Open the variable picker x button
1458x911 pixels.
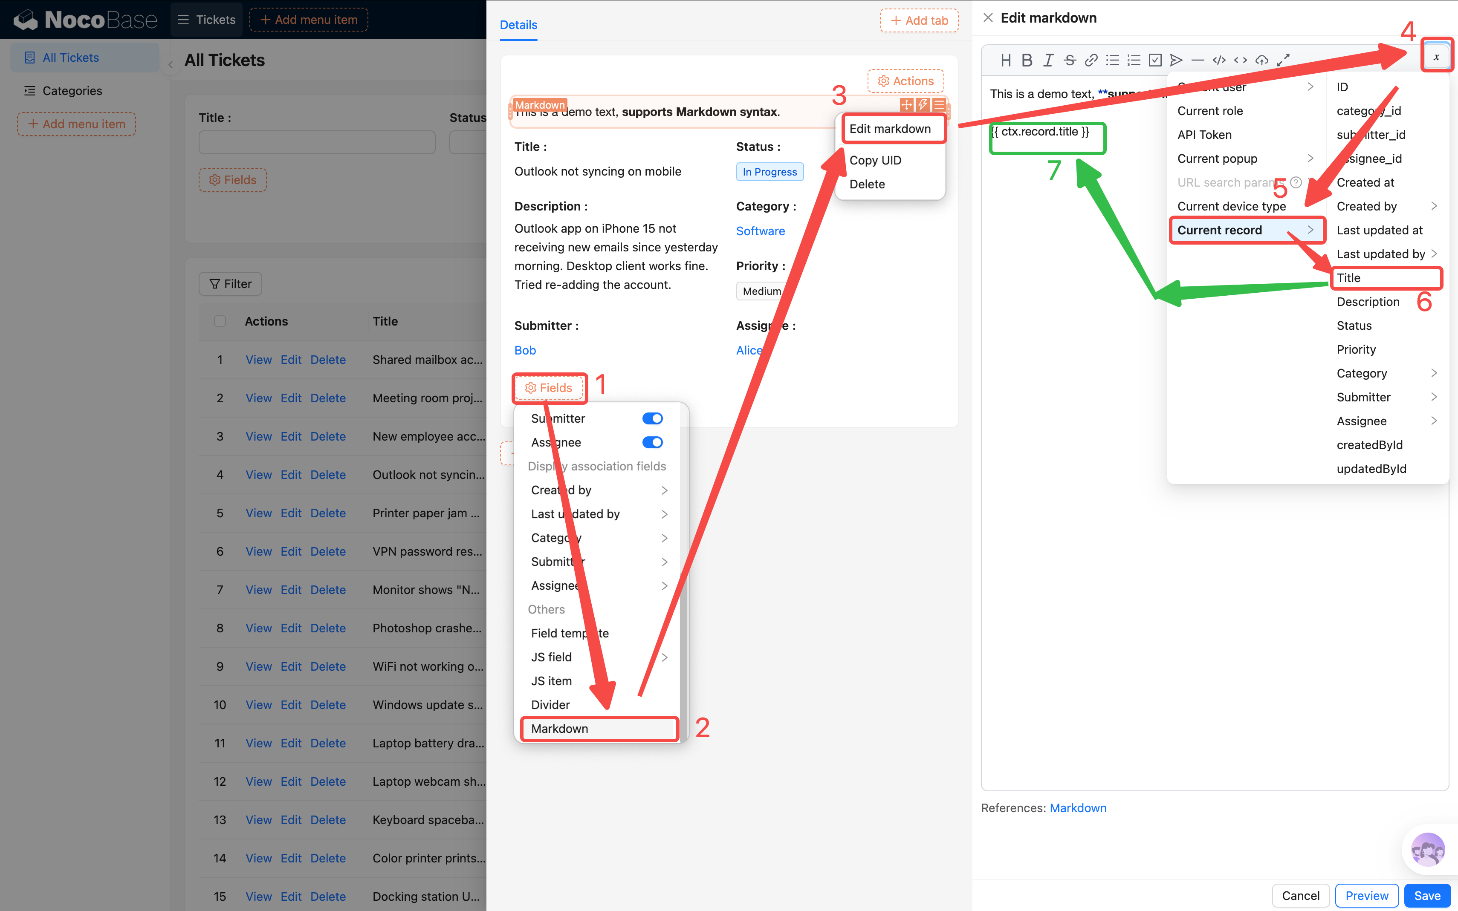(1436, 57)
